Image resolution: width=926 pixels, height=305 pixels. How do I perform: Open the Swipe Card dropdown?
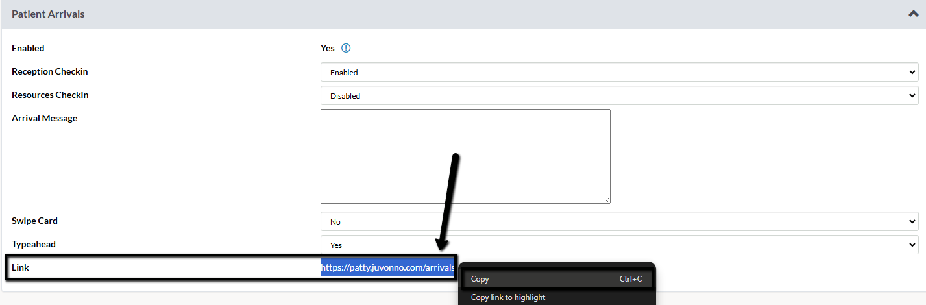click(619, 221)
